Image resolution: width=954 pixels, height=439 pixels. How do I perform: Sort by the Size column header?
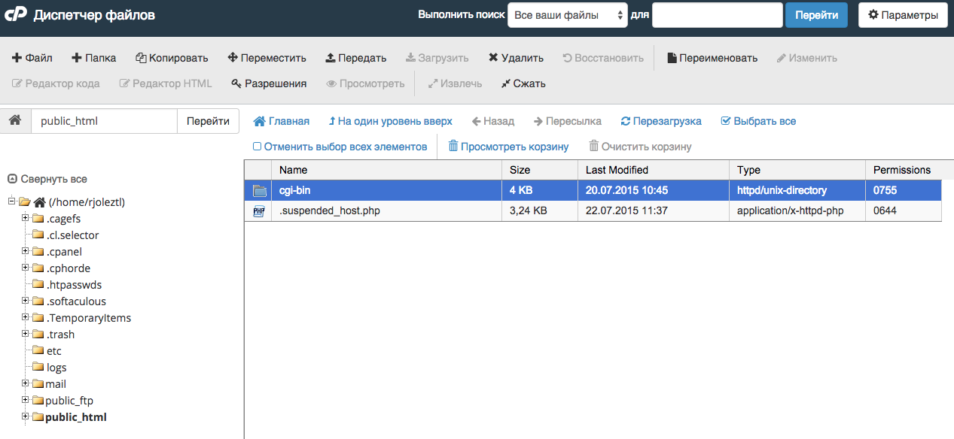point(539,170)
